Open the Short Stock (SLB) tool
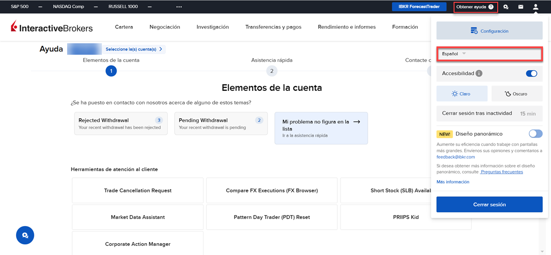 (x=386, y=190)
